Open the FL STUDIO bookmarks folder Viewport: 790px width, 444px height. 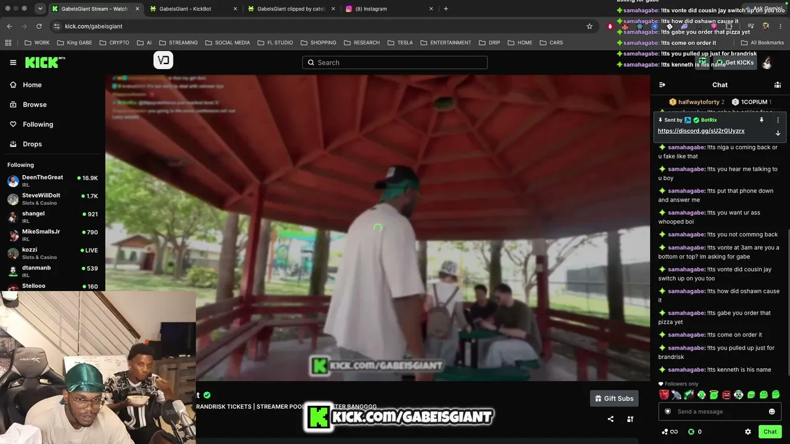[275, 43]
